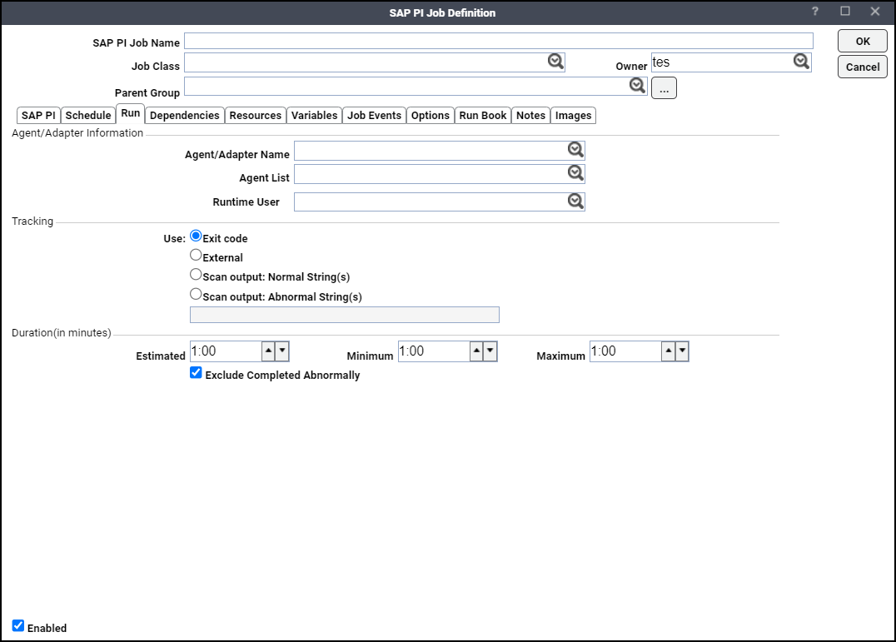Screen dimensions: 896x642
Task: Open the Agent/Adapter Name lookup icon
Action: pos(575,150)
